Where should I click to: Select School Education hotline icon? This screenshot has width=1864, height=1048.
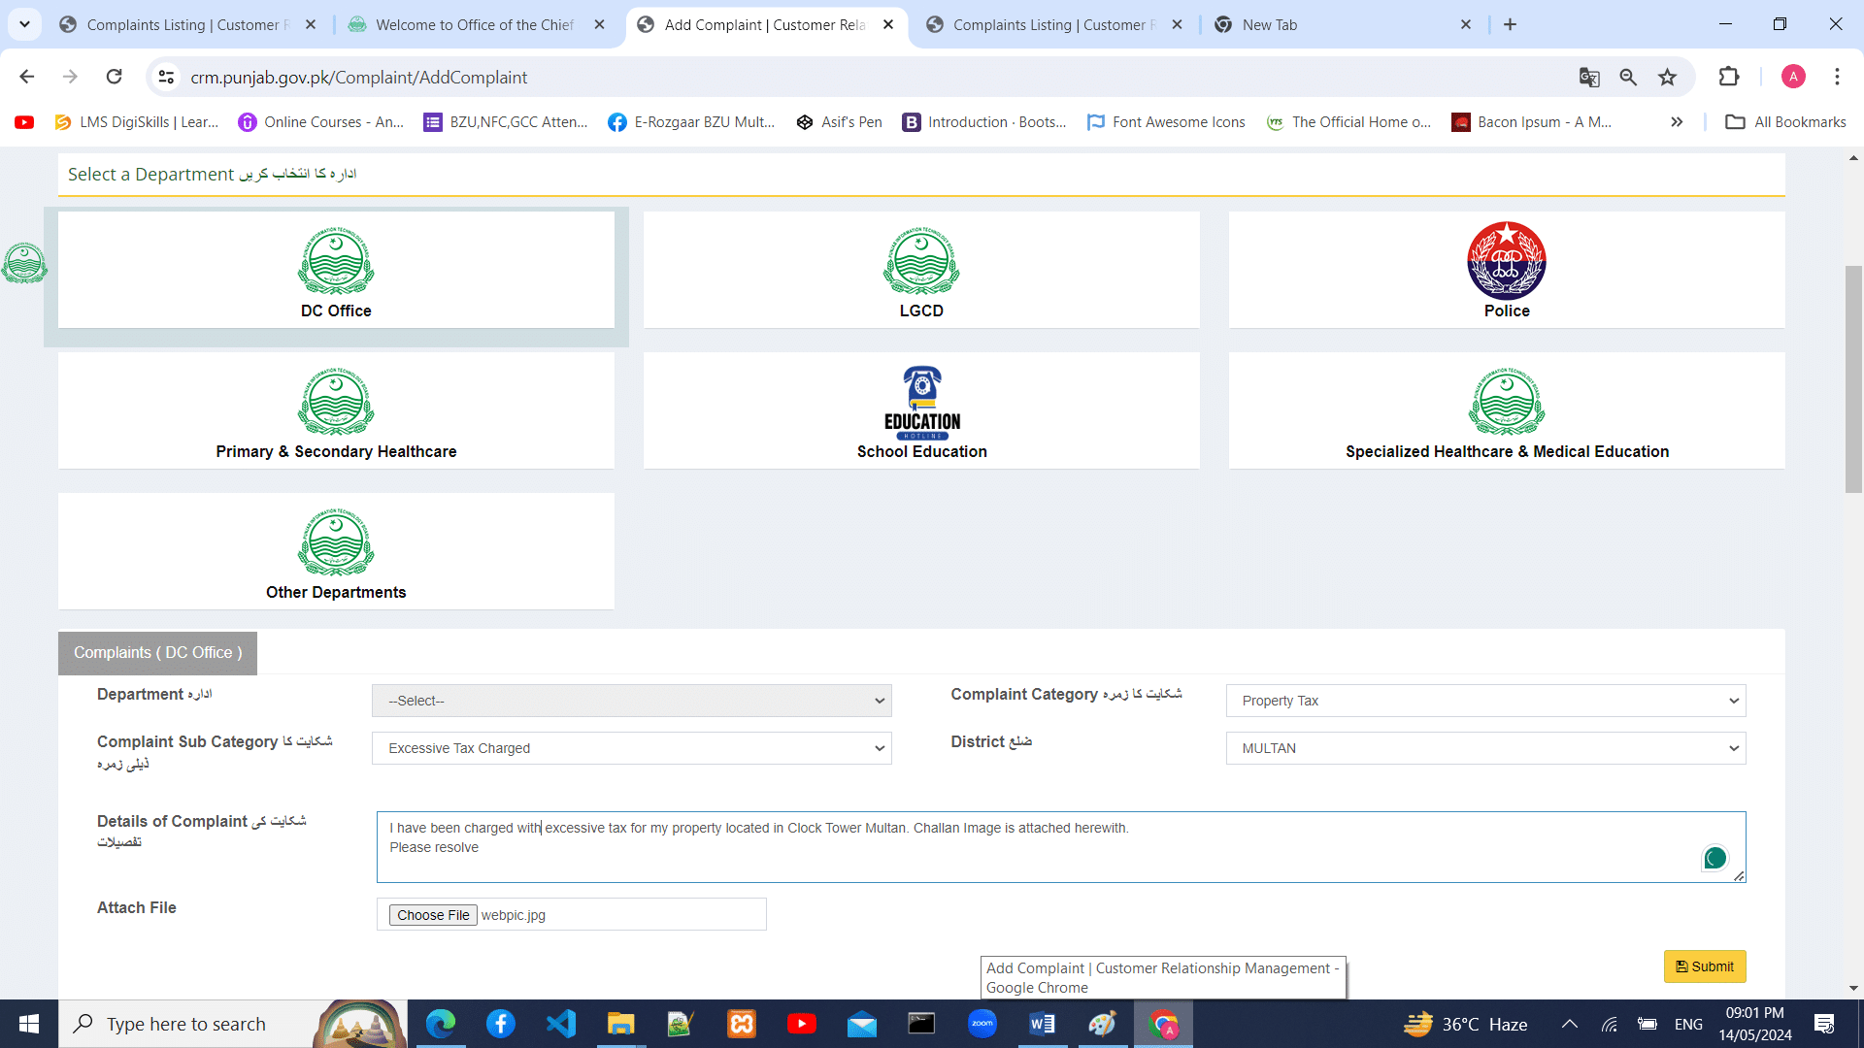(x=921, y=402)
